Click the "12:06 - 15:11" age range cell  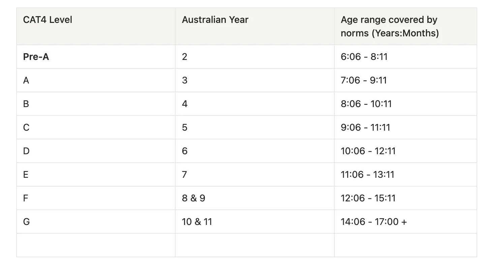368,198
